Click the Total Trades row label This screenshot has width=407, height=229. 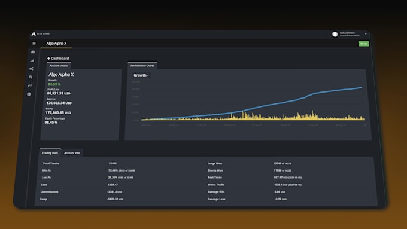51,163
